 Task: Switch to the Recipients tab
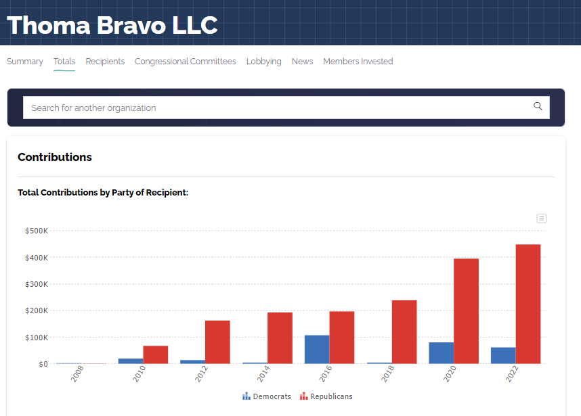point(105,62)
